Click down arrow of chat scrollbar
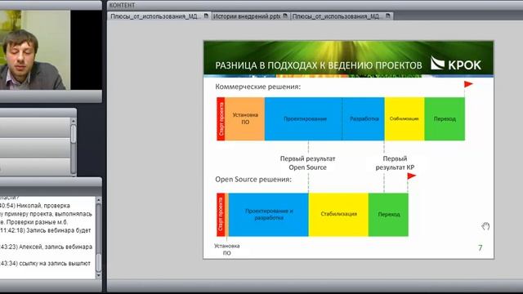This screenshot has height=294, width=523. click(98, 276)
